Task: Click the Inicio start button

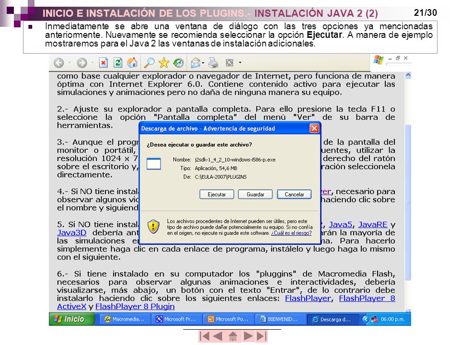Action: (72, 319)
